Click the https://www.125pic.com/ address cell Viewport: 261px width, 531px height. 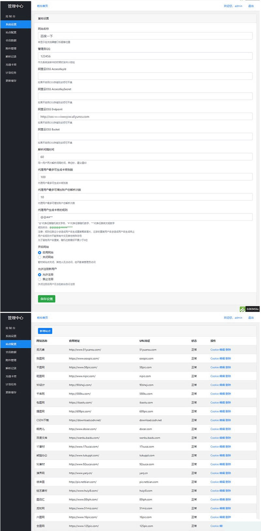84,526
